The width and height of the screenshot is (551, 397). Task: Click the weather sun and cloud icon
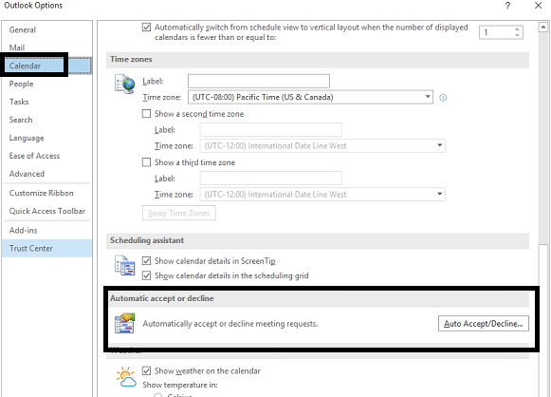coord(126,377)
